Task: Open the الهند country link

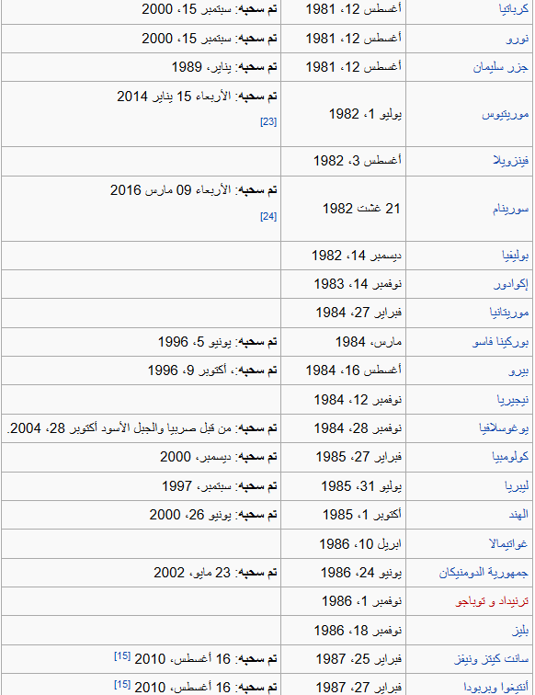Action: pos(518,515)
